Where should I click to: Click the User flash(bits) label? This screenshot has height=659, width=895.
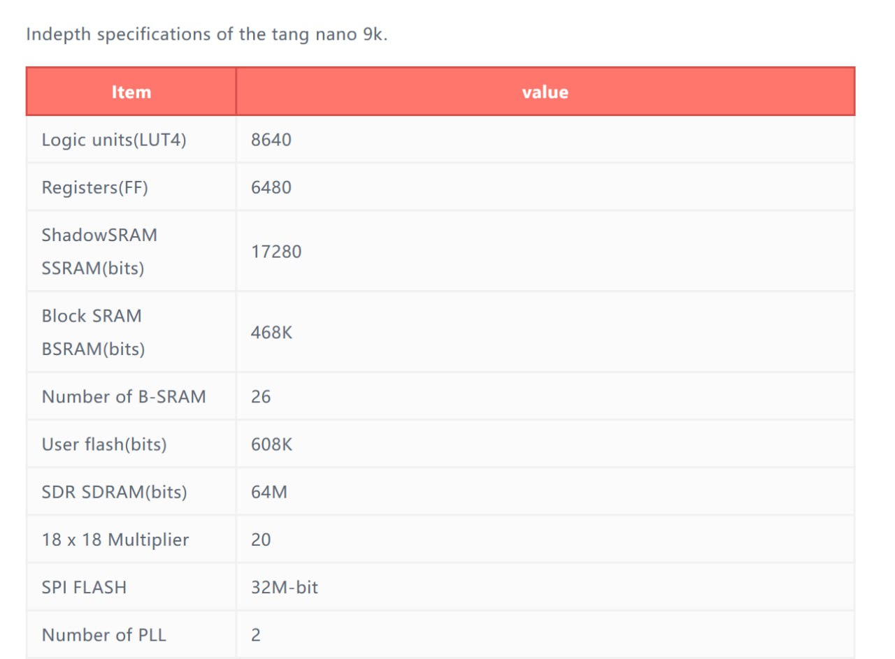pos(104,444)
